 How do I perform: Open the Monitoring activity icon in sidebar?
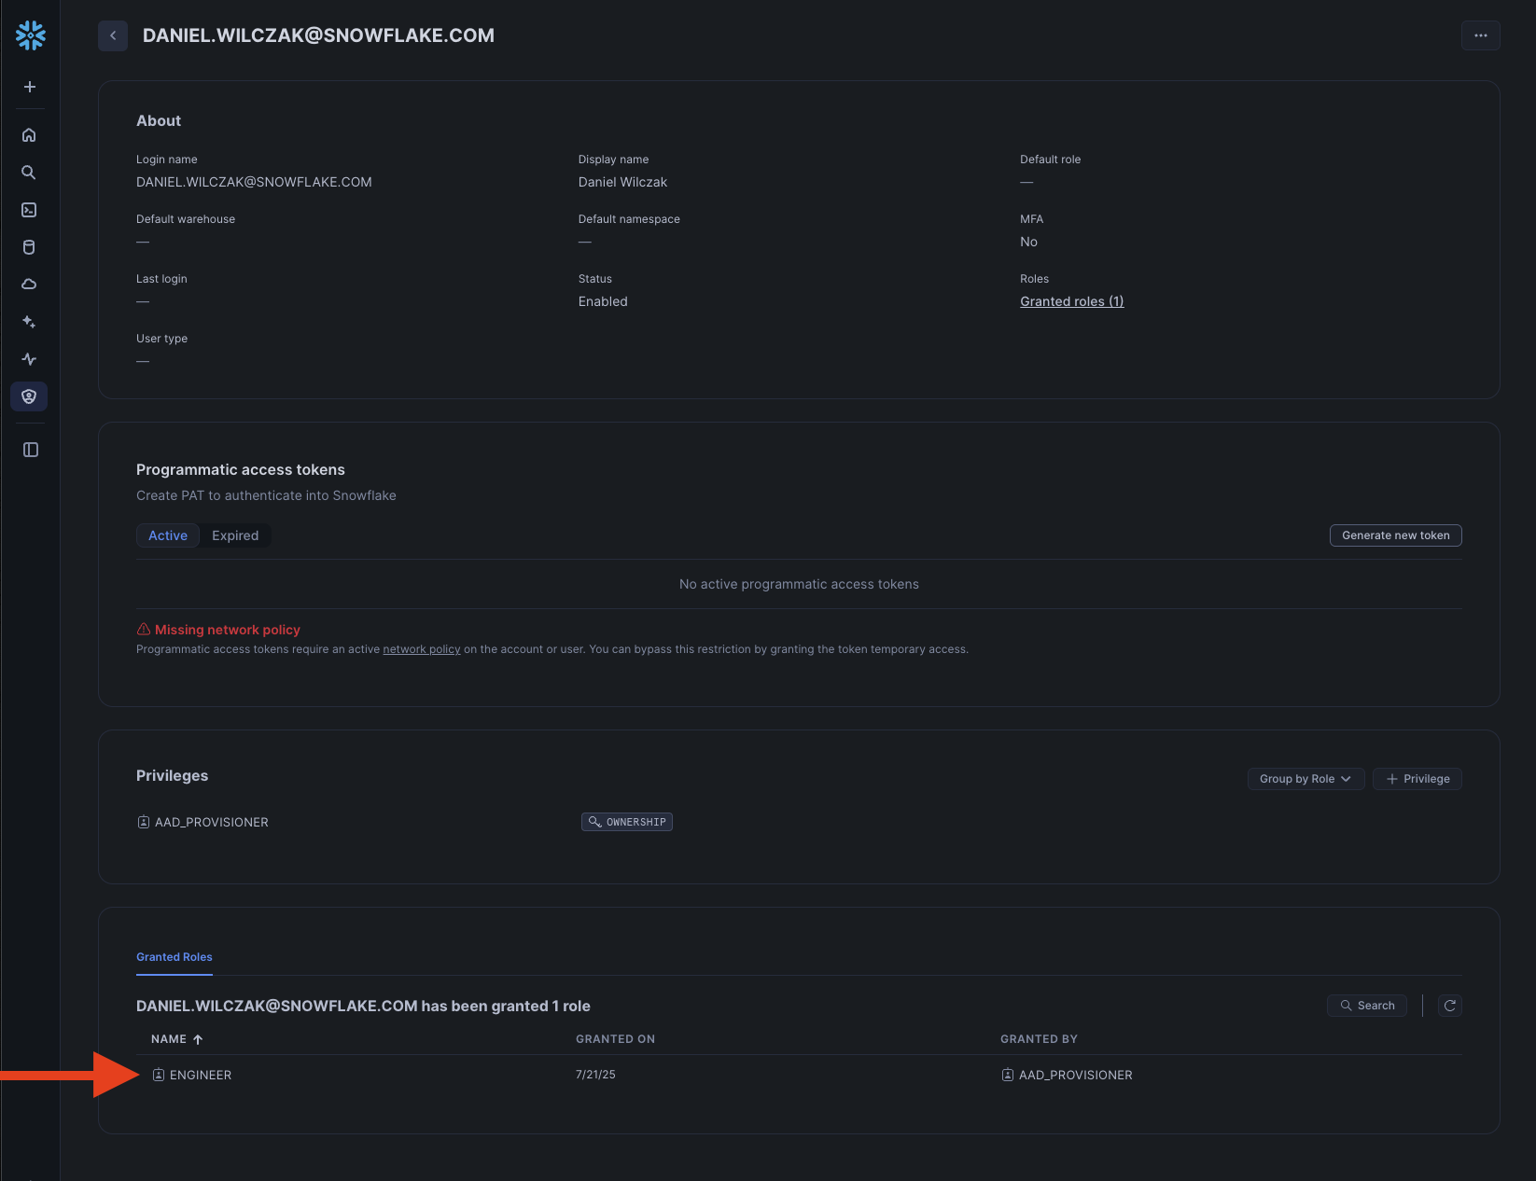pos(30,359)
